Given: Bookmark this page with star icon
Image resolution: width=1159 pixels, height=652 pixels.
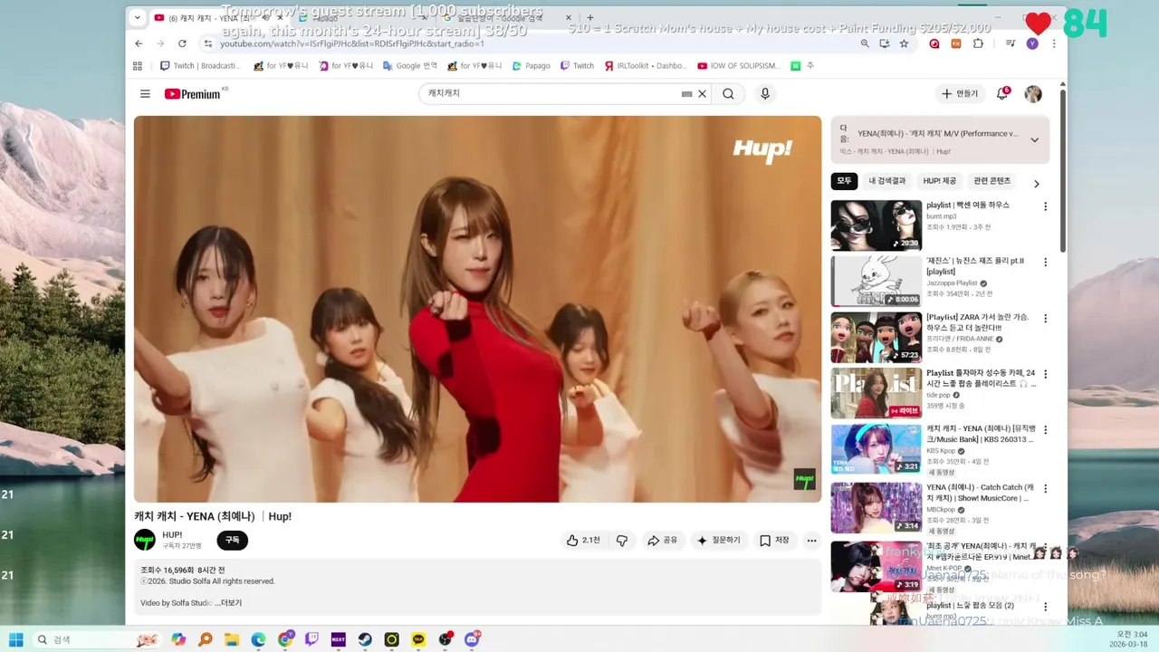Looking at the screenshot, I should click(904, 43).
